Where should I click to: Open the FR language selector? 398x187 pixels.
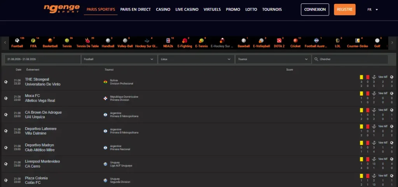point(373,10)
